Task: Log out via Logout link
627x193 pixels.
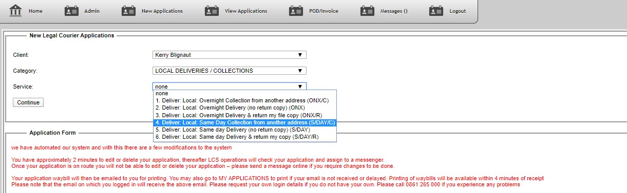Action: coord(457,11)
